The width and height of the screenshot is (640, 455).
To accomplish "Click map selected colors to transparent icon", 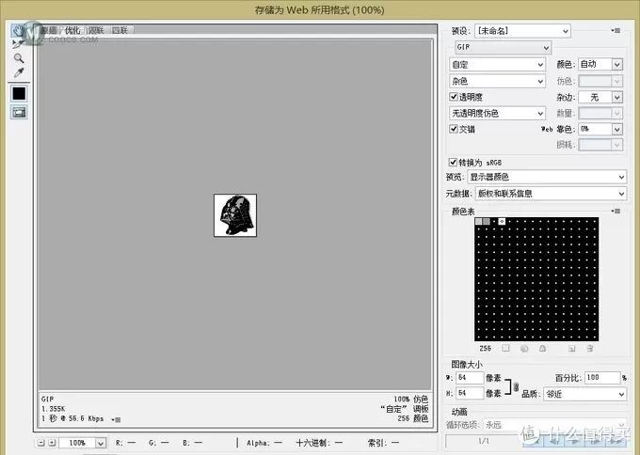I will click(506, 348).
